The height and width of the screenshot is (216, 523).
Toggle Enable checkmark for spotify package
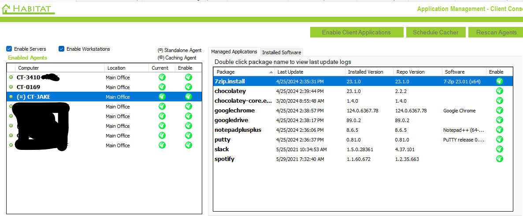(499, 159)
